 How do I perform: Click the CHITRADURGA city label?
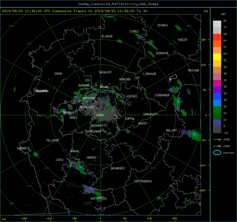143,181
